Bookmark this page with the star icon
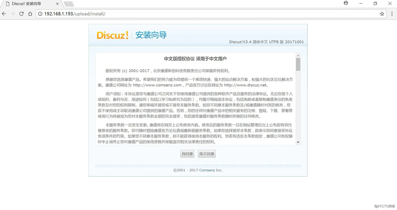This screenshot has height=210, width=397. tap(382, 14)
